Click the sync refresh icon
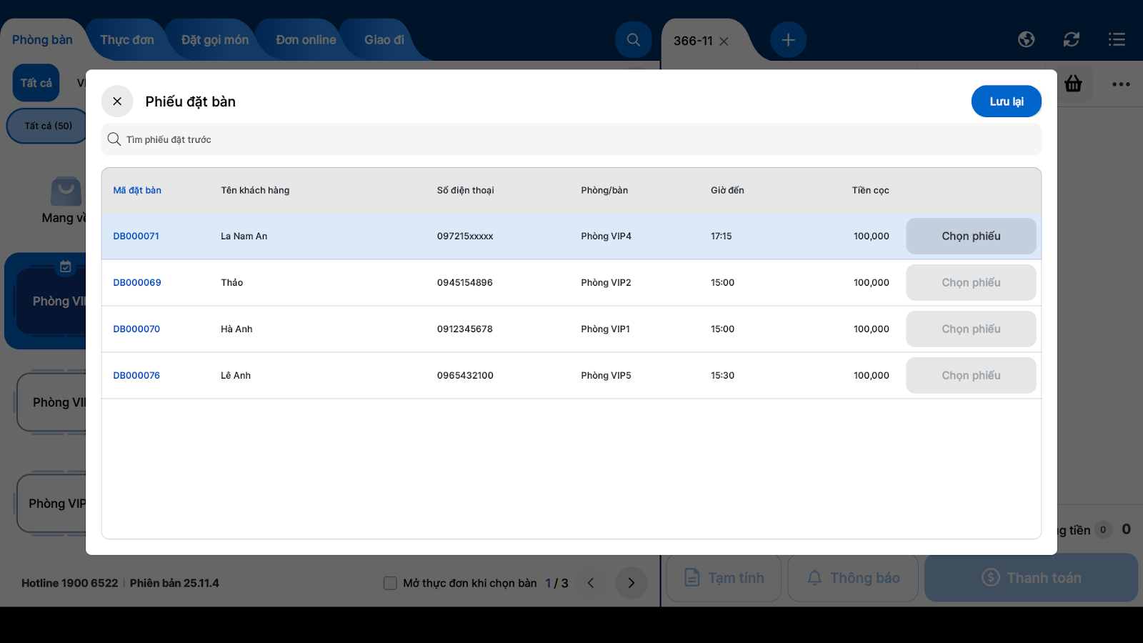 tap(1072, 39)
